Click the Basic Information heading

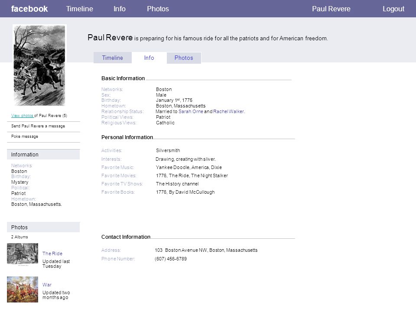coord(123,78)
